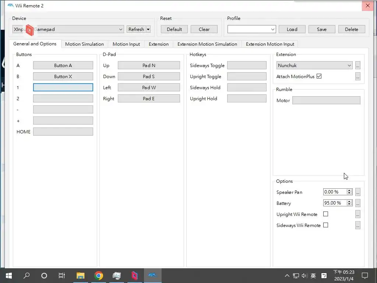Toggle Attach MotionPlus checkbox
Viewport: 377px width, 283px height.
point(319,76)
